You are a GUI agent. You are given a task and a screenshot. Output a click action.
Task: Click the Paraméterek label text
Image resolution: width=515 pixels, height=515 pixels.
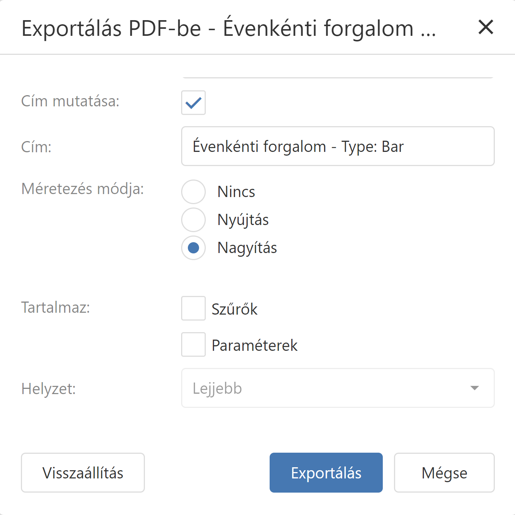[x=255, y=346]
